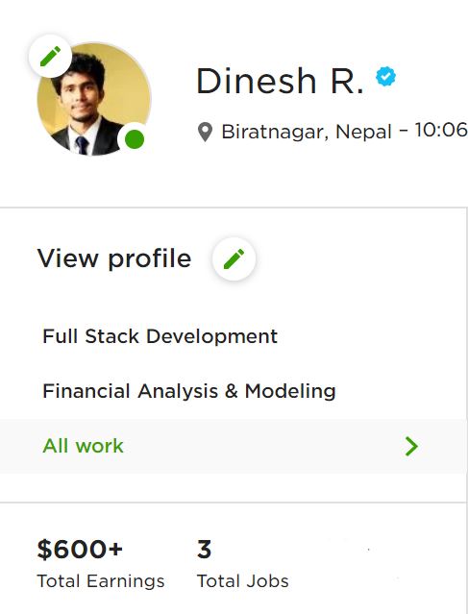Viewport: 468px width, 614px height.
Task: Click the green online status dot
Action: tap(135, 139)
